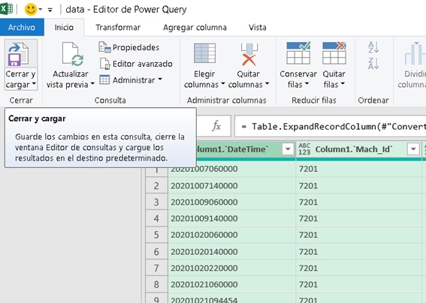Click the Elegir columnas table icon
The height and width of the screenshot is (303, 426).
(x=204, y=53)
